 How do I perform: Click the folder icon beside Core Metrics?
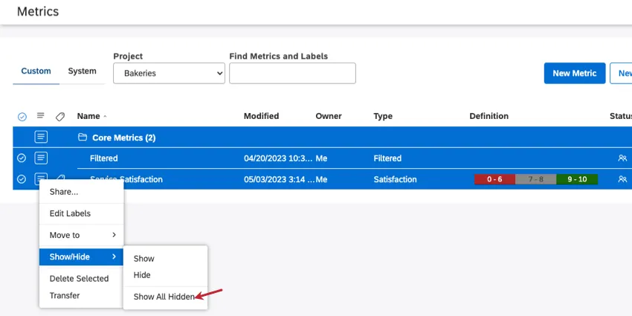pyautogui.click(x=83, y=138)
